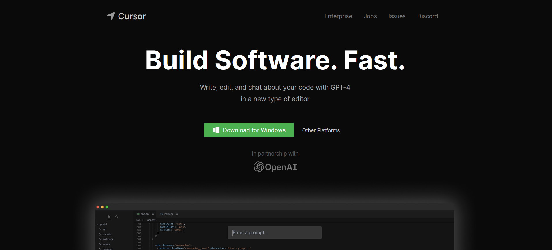Switch to the index.ts tab

(168, 214)
